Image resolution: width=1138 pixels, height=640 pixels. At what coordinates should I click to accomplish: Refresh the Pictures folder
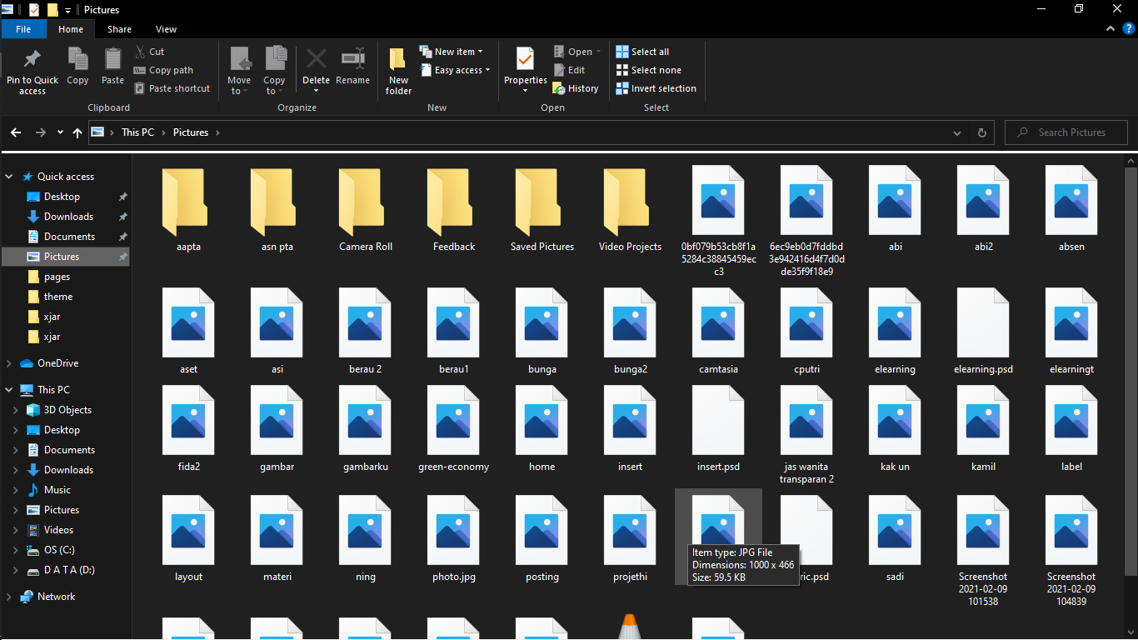(981, 132)
